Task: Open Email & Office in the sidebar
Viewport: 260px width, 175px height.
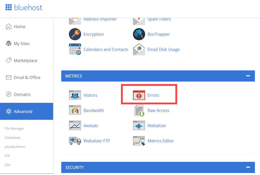Action: pos(26,77)
